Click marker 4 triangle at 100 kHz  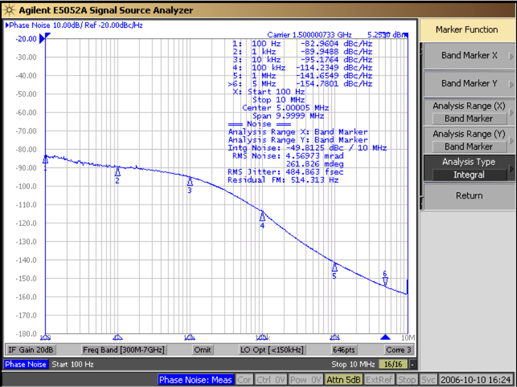click(x=263, y=216)
